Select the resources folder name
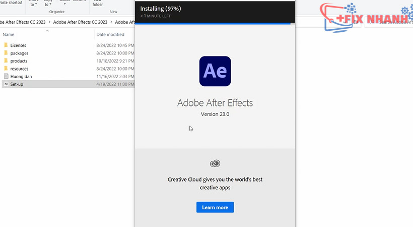This screenshot has height=227, width=413. [x=19, y=69]
